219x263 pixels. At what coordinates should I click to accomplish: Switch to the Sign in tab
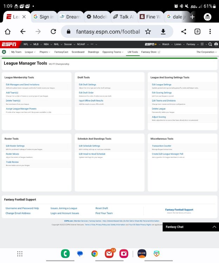[x=44, y=17]
